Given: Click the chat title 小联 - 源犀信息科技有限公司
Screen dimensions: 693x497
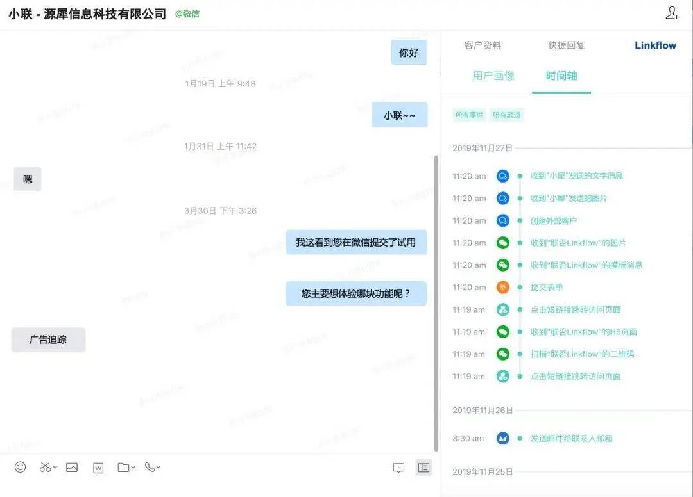Looking at the screenshot, I should click(87, 14).
